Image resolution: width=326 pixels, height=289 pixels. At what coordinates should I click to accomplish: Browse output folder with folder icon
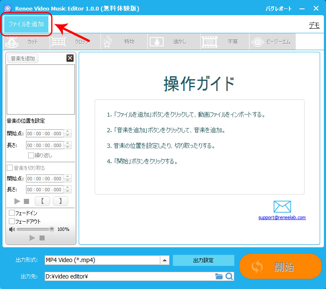(x=219, y=276)
